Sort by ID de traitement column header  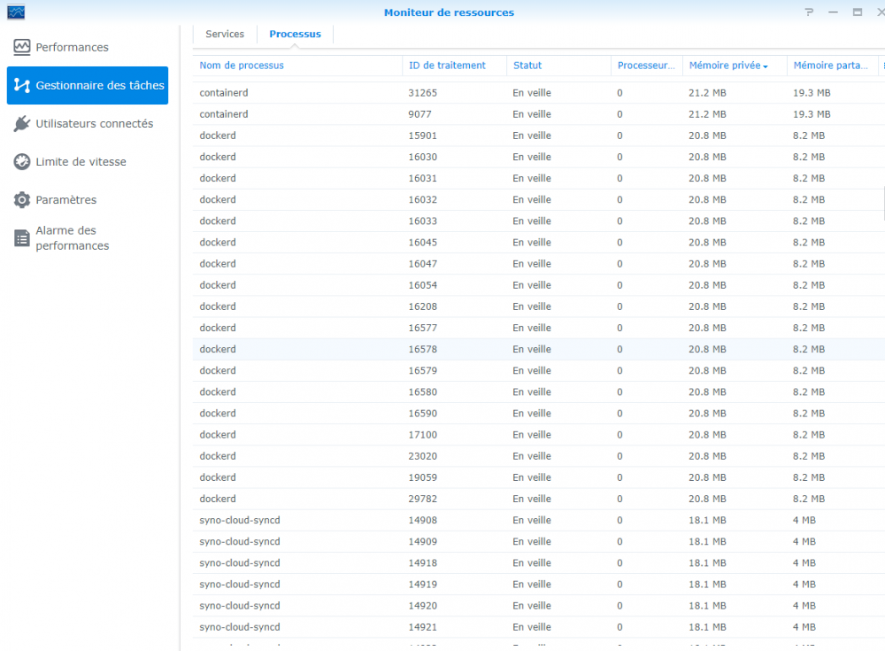[447, 66]
